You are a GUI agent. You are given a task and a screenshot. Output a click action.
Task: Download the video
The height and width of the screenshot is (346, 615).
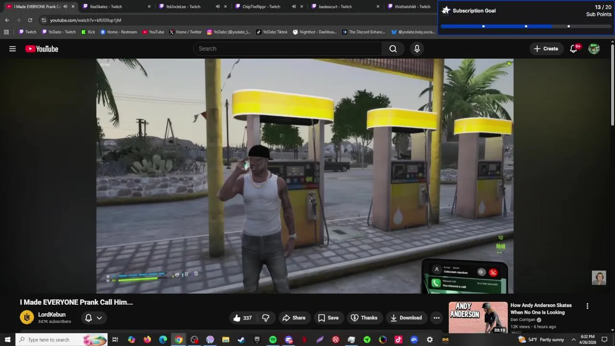406,318
